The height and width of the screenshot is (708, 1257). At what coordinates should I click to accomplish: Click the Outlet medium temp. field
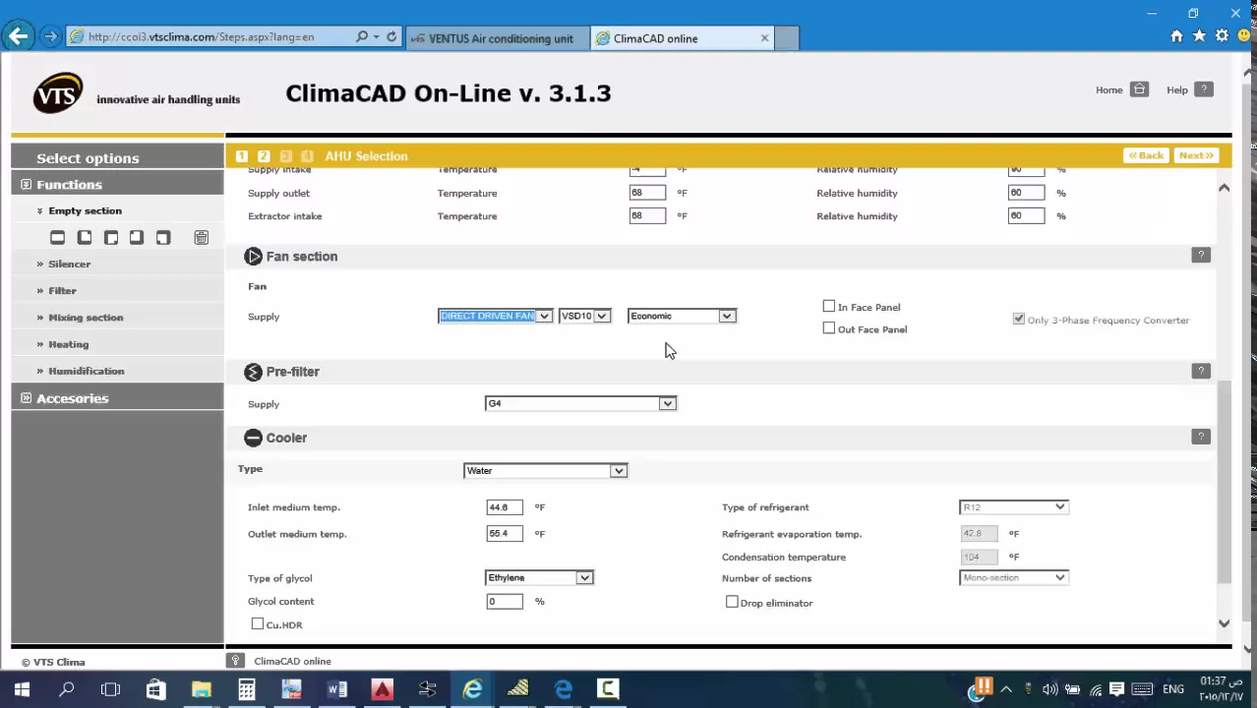pos(505,534)
